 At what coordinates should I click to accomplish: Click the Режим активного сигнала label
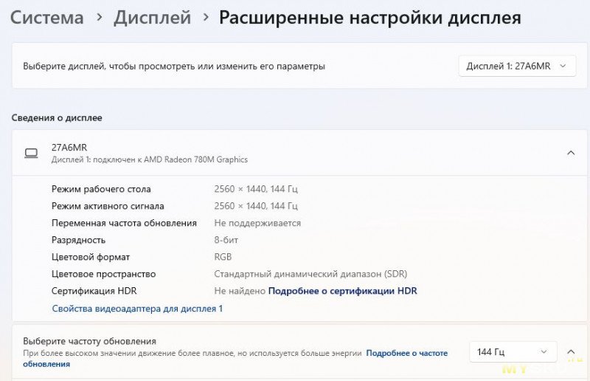coord(108,206)
